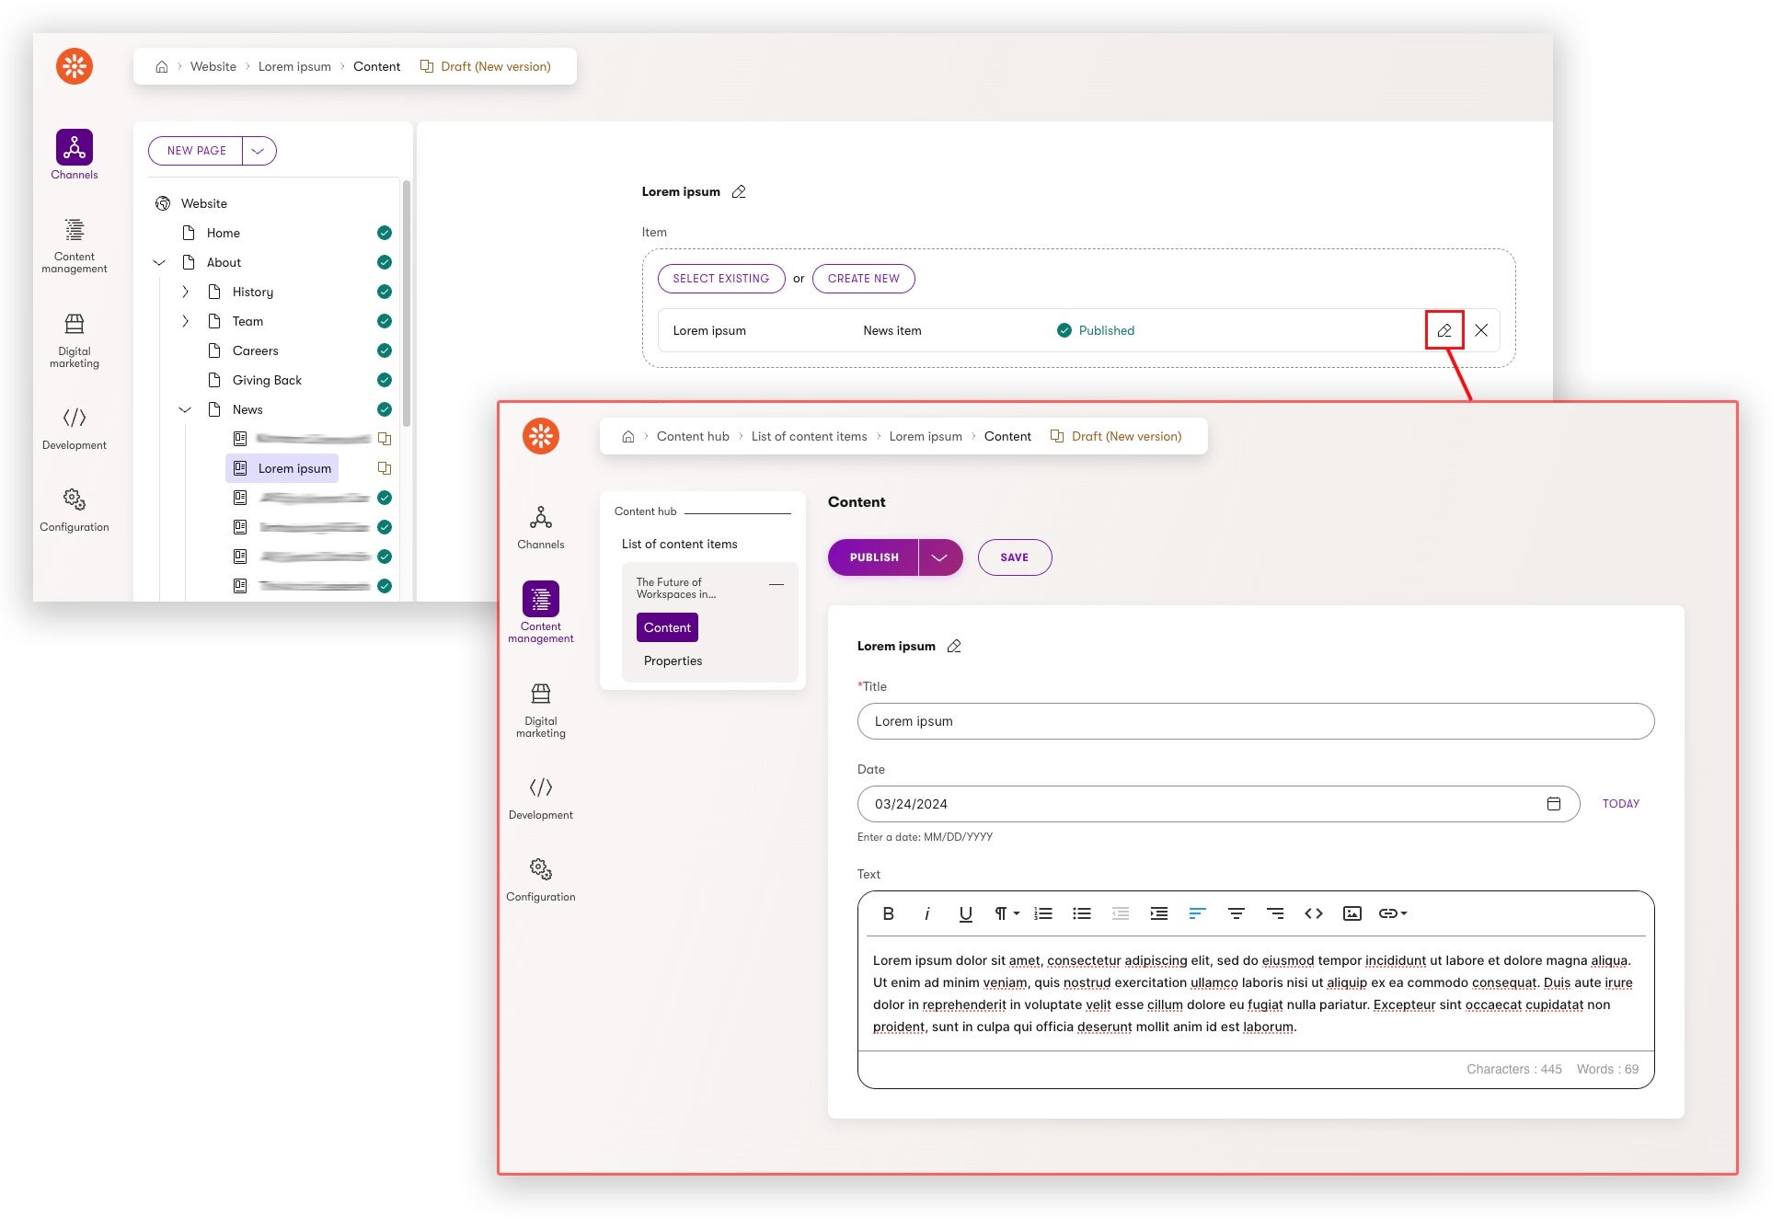Edit the linked Lorem ipsum news item

1443,330
